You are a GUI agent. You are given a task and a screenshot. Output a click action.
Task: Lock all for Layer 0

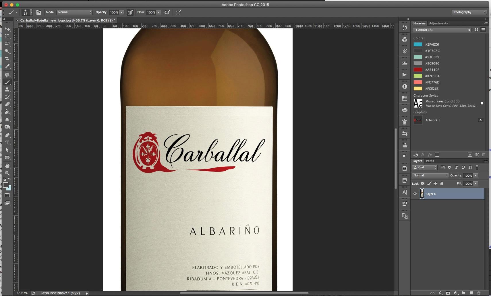[442, 184]
